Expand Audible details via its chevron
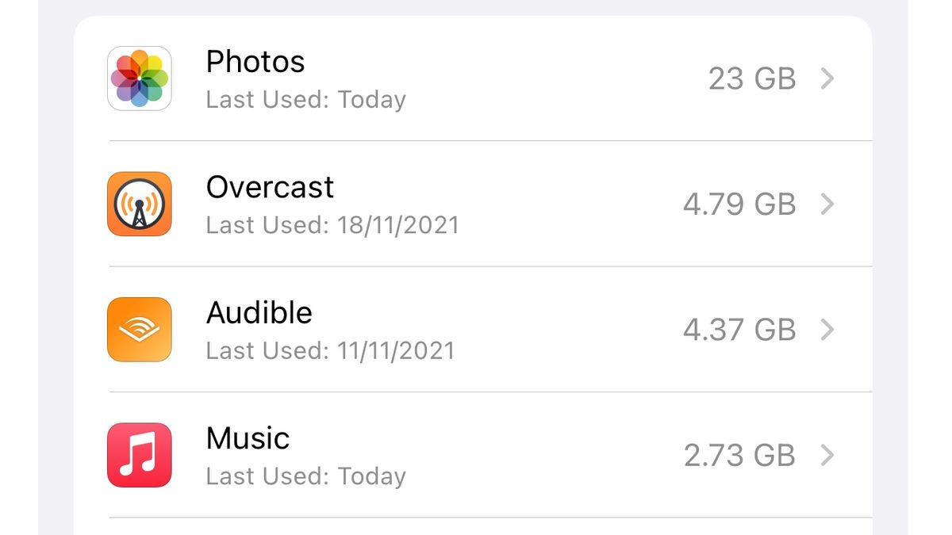 [x=828, y=329]
